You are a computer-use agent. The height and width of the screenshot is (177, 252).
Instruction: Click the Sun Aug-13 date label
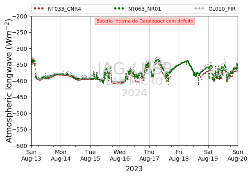[x=31, y=155]
